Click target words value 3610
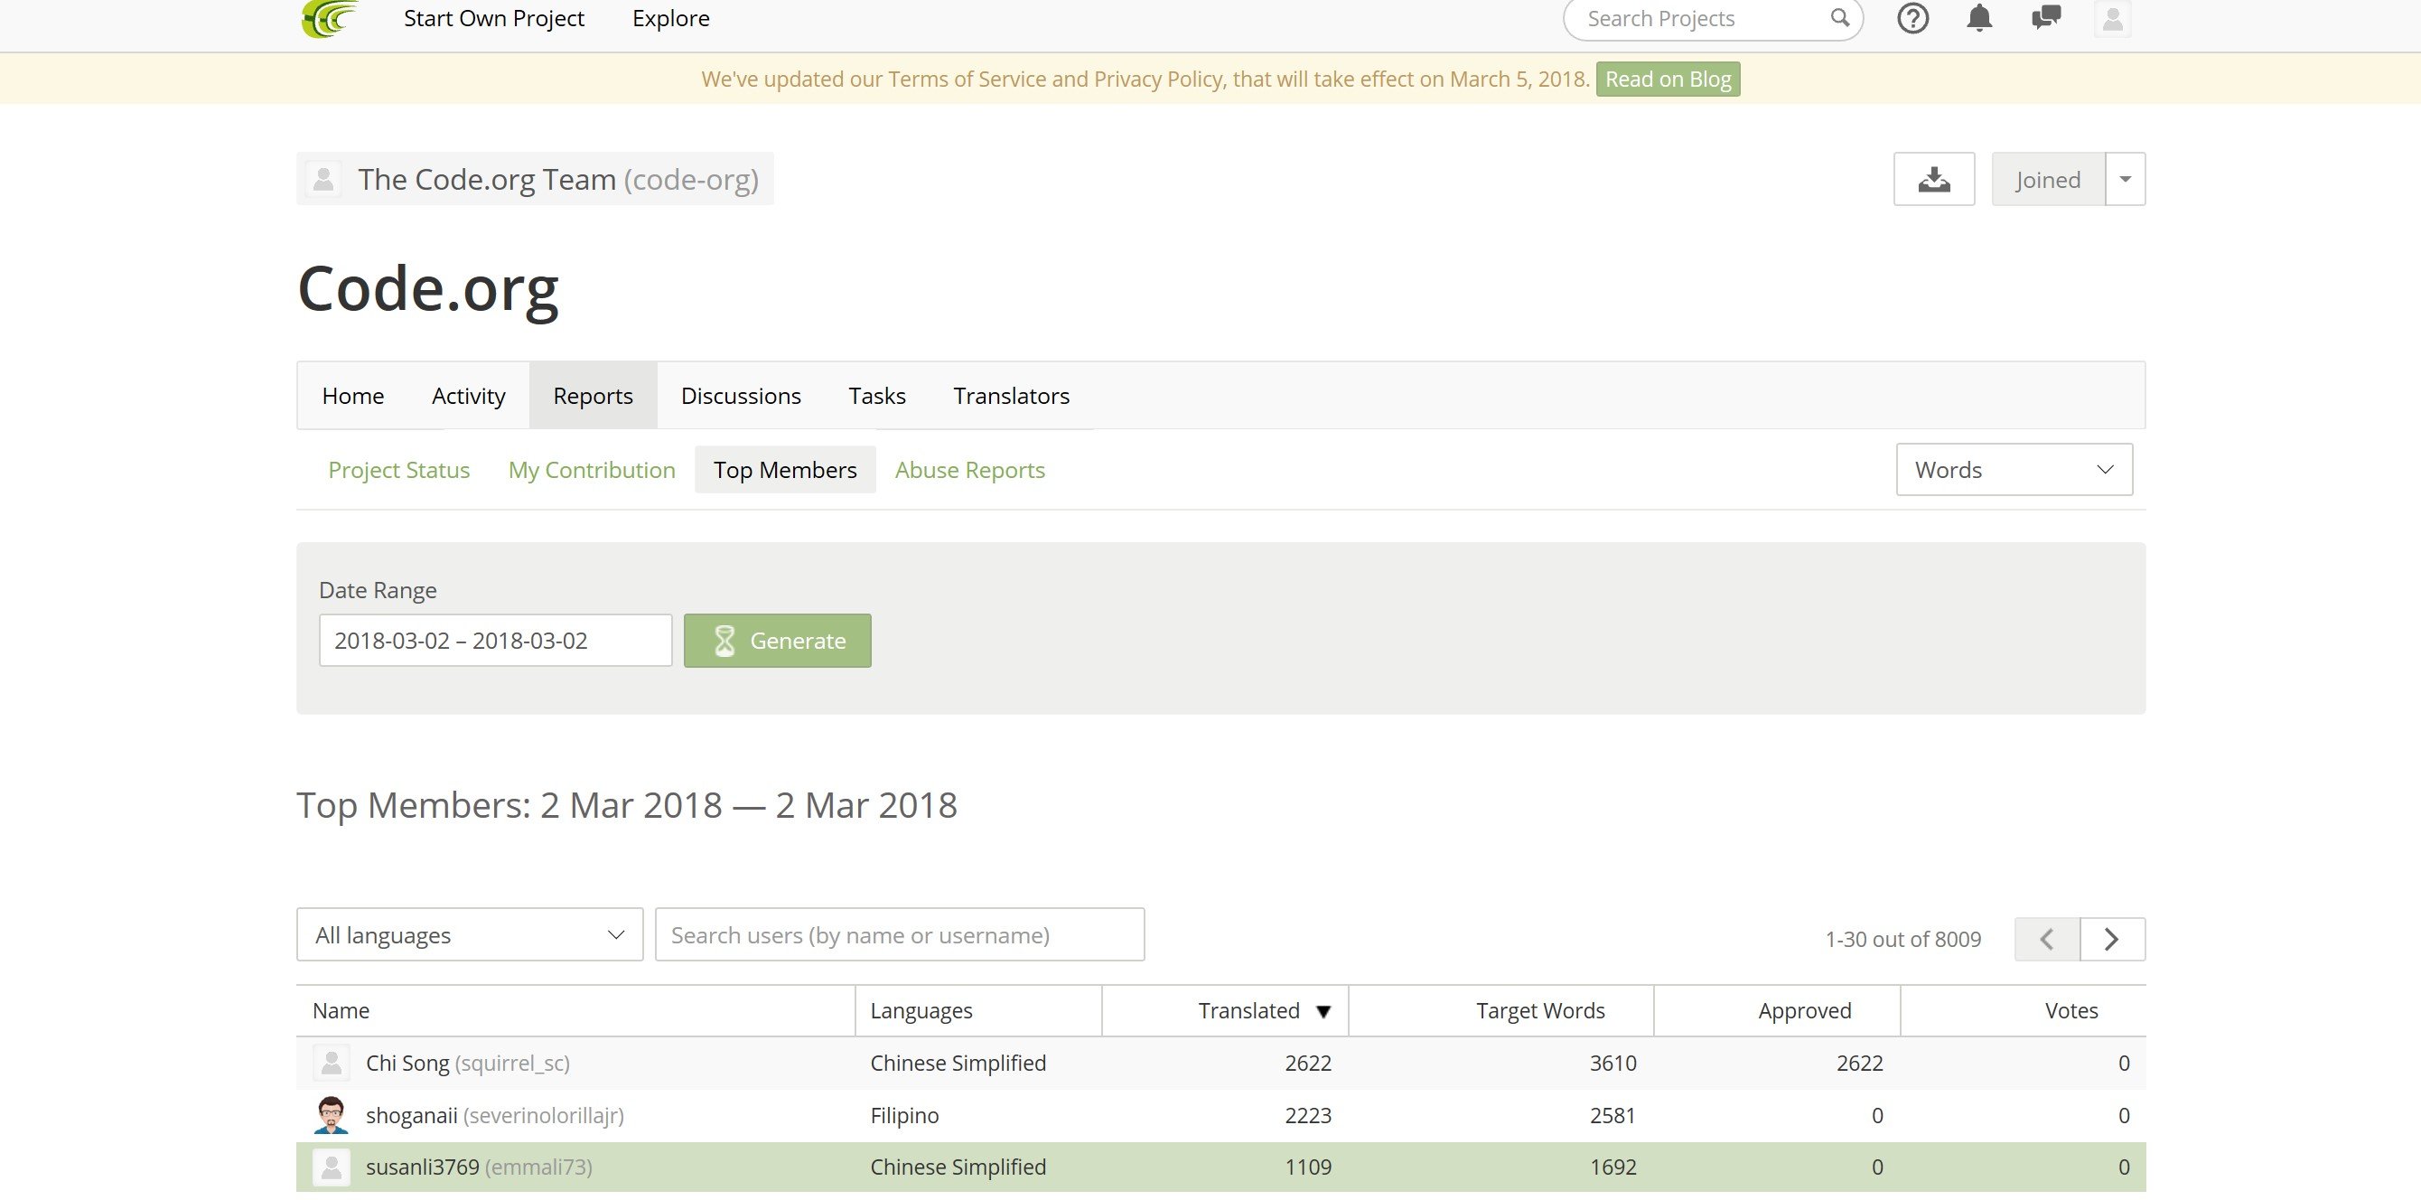Image resolution: width=2421 pixels, height=1200 pixels. [1612, 1063]
